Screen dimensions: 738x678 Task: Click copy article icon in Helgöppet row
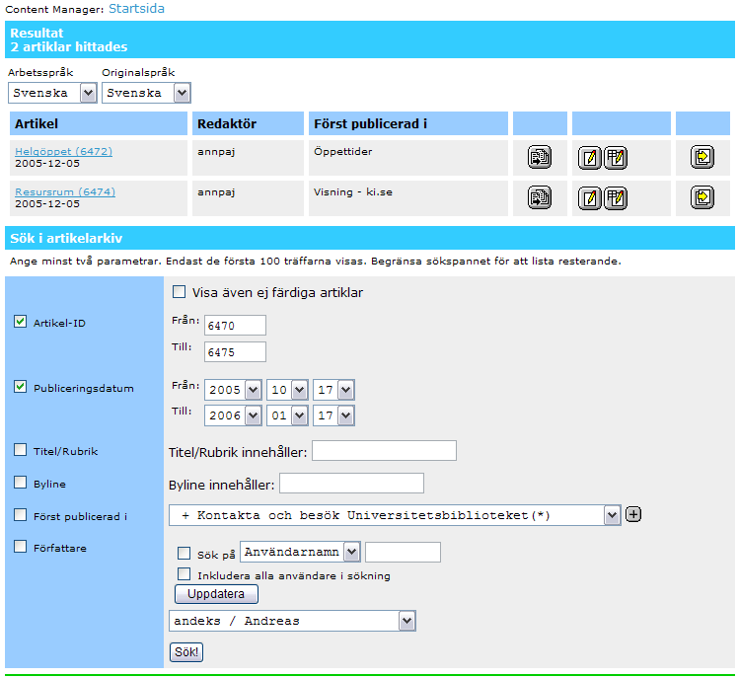tap(540, 157)
